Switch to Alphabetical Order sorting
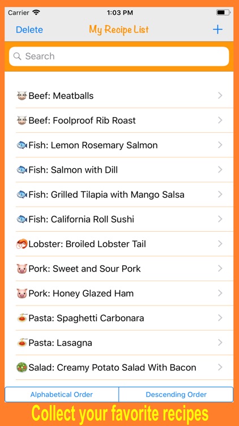The image size is (239, 426). point(62,395)
